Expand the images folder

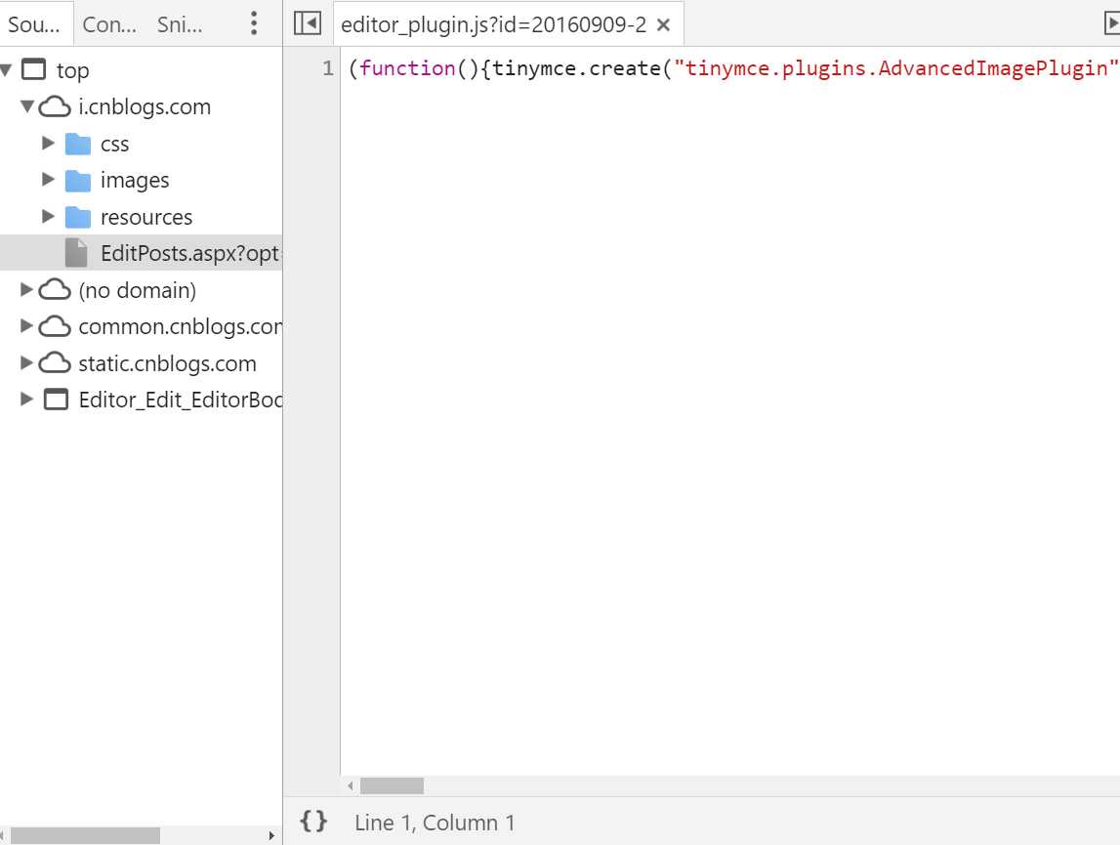49,180
